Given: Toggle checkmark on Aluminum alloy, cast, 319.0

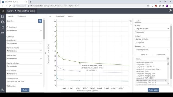Looking at the screenshot, I should [165, 80].
